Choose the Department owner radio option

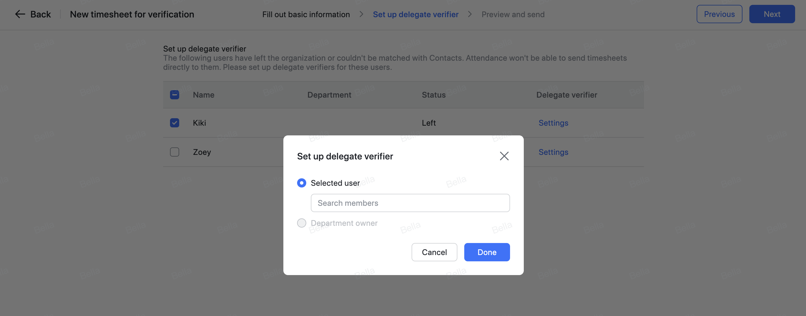tap(301, 223)
